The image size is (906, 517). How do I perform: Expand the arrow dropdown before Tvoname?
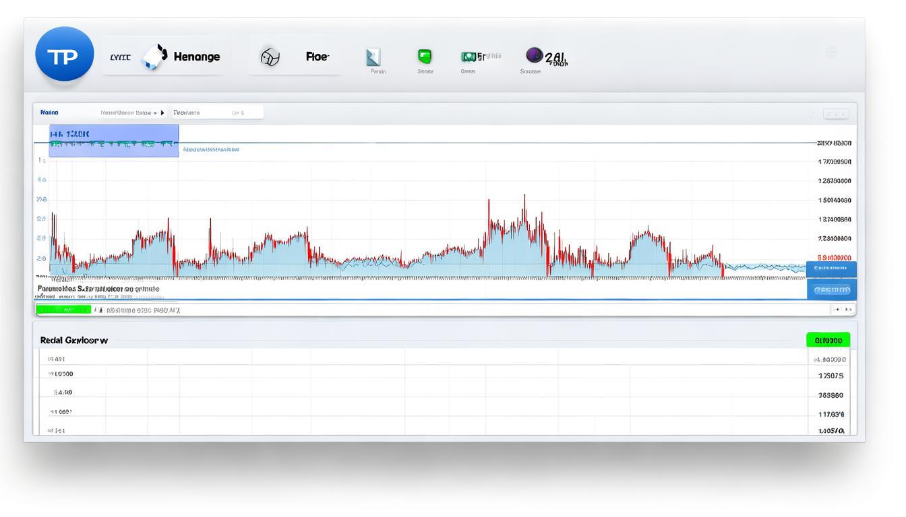[x=162, y=112]
